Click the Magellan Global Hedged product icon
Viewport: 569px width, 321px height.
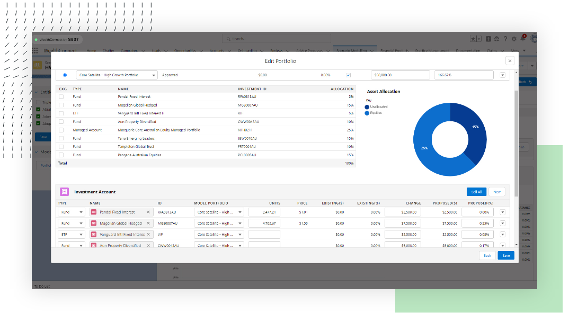pyautogui.click(x=94, y=224)
